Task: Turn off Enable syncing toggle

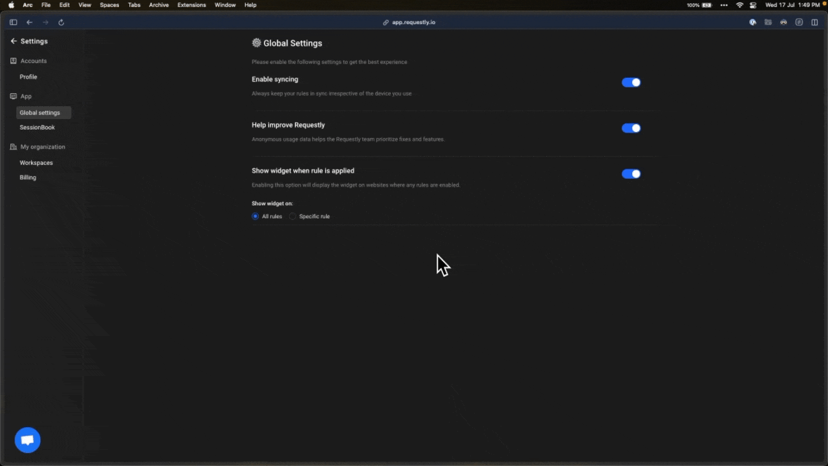Action: point(631,82)
